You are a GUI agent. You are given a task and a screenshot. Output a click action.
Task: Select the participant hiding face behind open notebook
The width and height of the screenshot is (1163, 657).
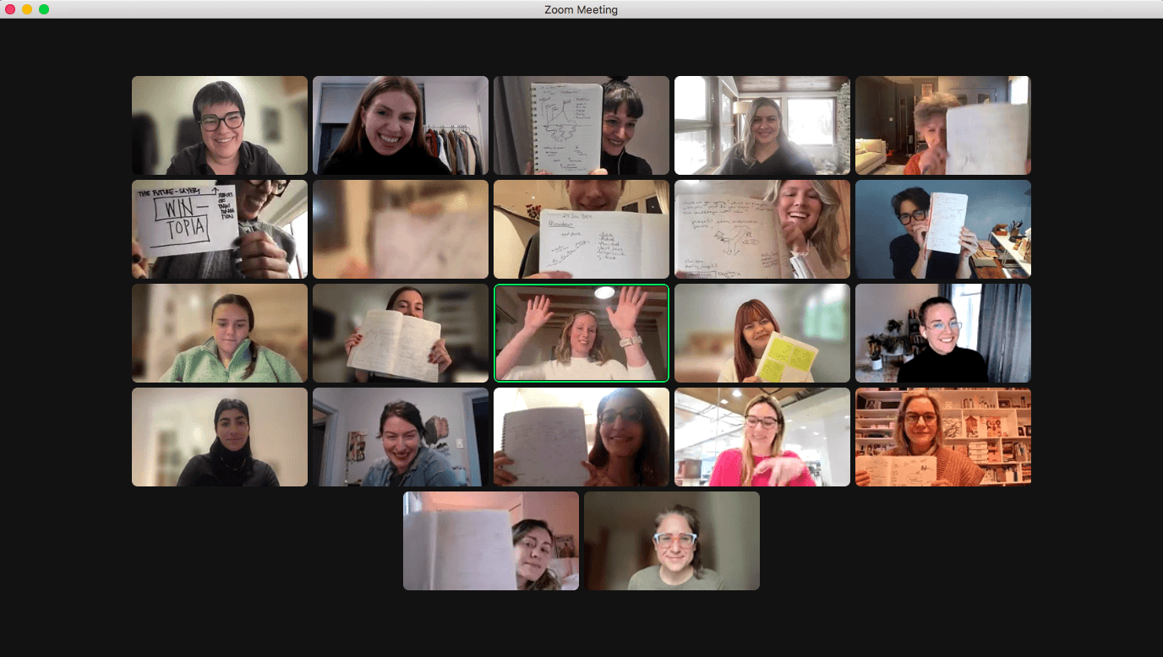400,333
